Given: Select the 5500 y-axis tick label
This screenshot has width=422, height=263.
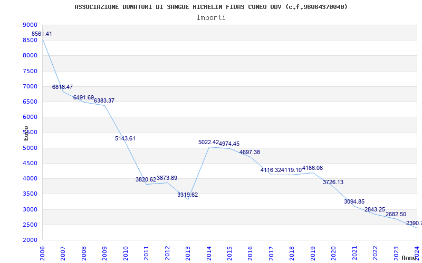Looking at the screenshot, I should click(30, 133).
